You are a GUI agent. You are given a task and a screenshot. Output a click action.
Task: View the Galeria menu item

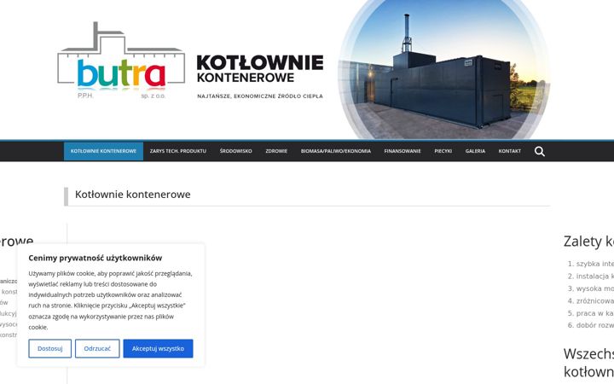pyautogui.click(x=475, y=151)
